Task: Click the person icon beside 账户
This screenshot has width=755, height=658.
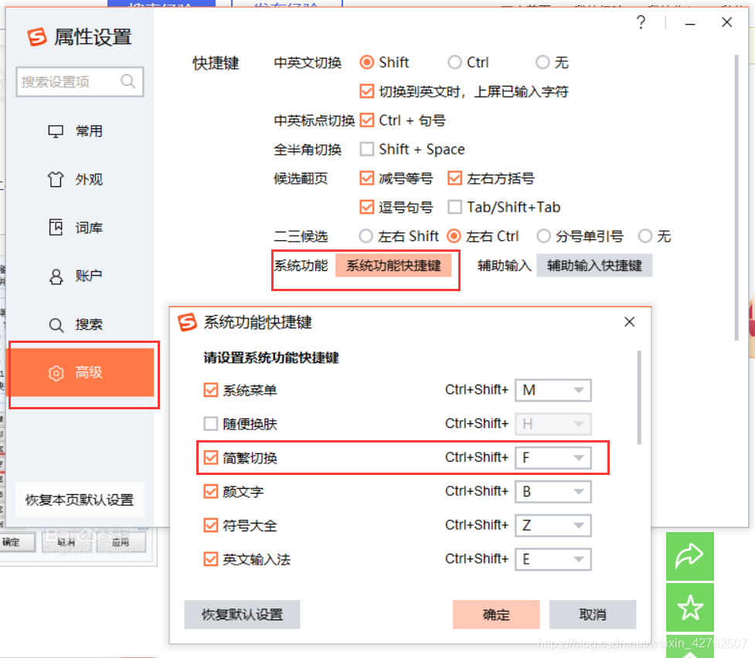Action: pos(56,276)
